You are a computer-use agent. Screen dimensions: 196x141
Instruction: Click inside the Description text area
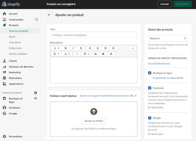tap(94, 70)
